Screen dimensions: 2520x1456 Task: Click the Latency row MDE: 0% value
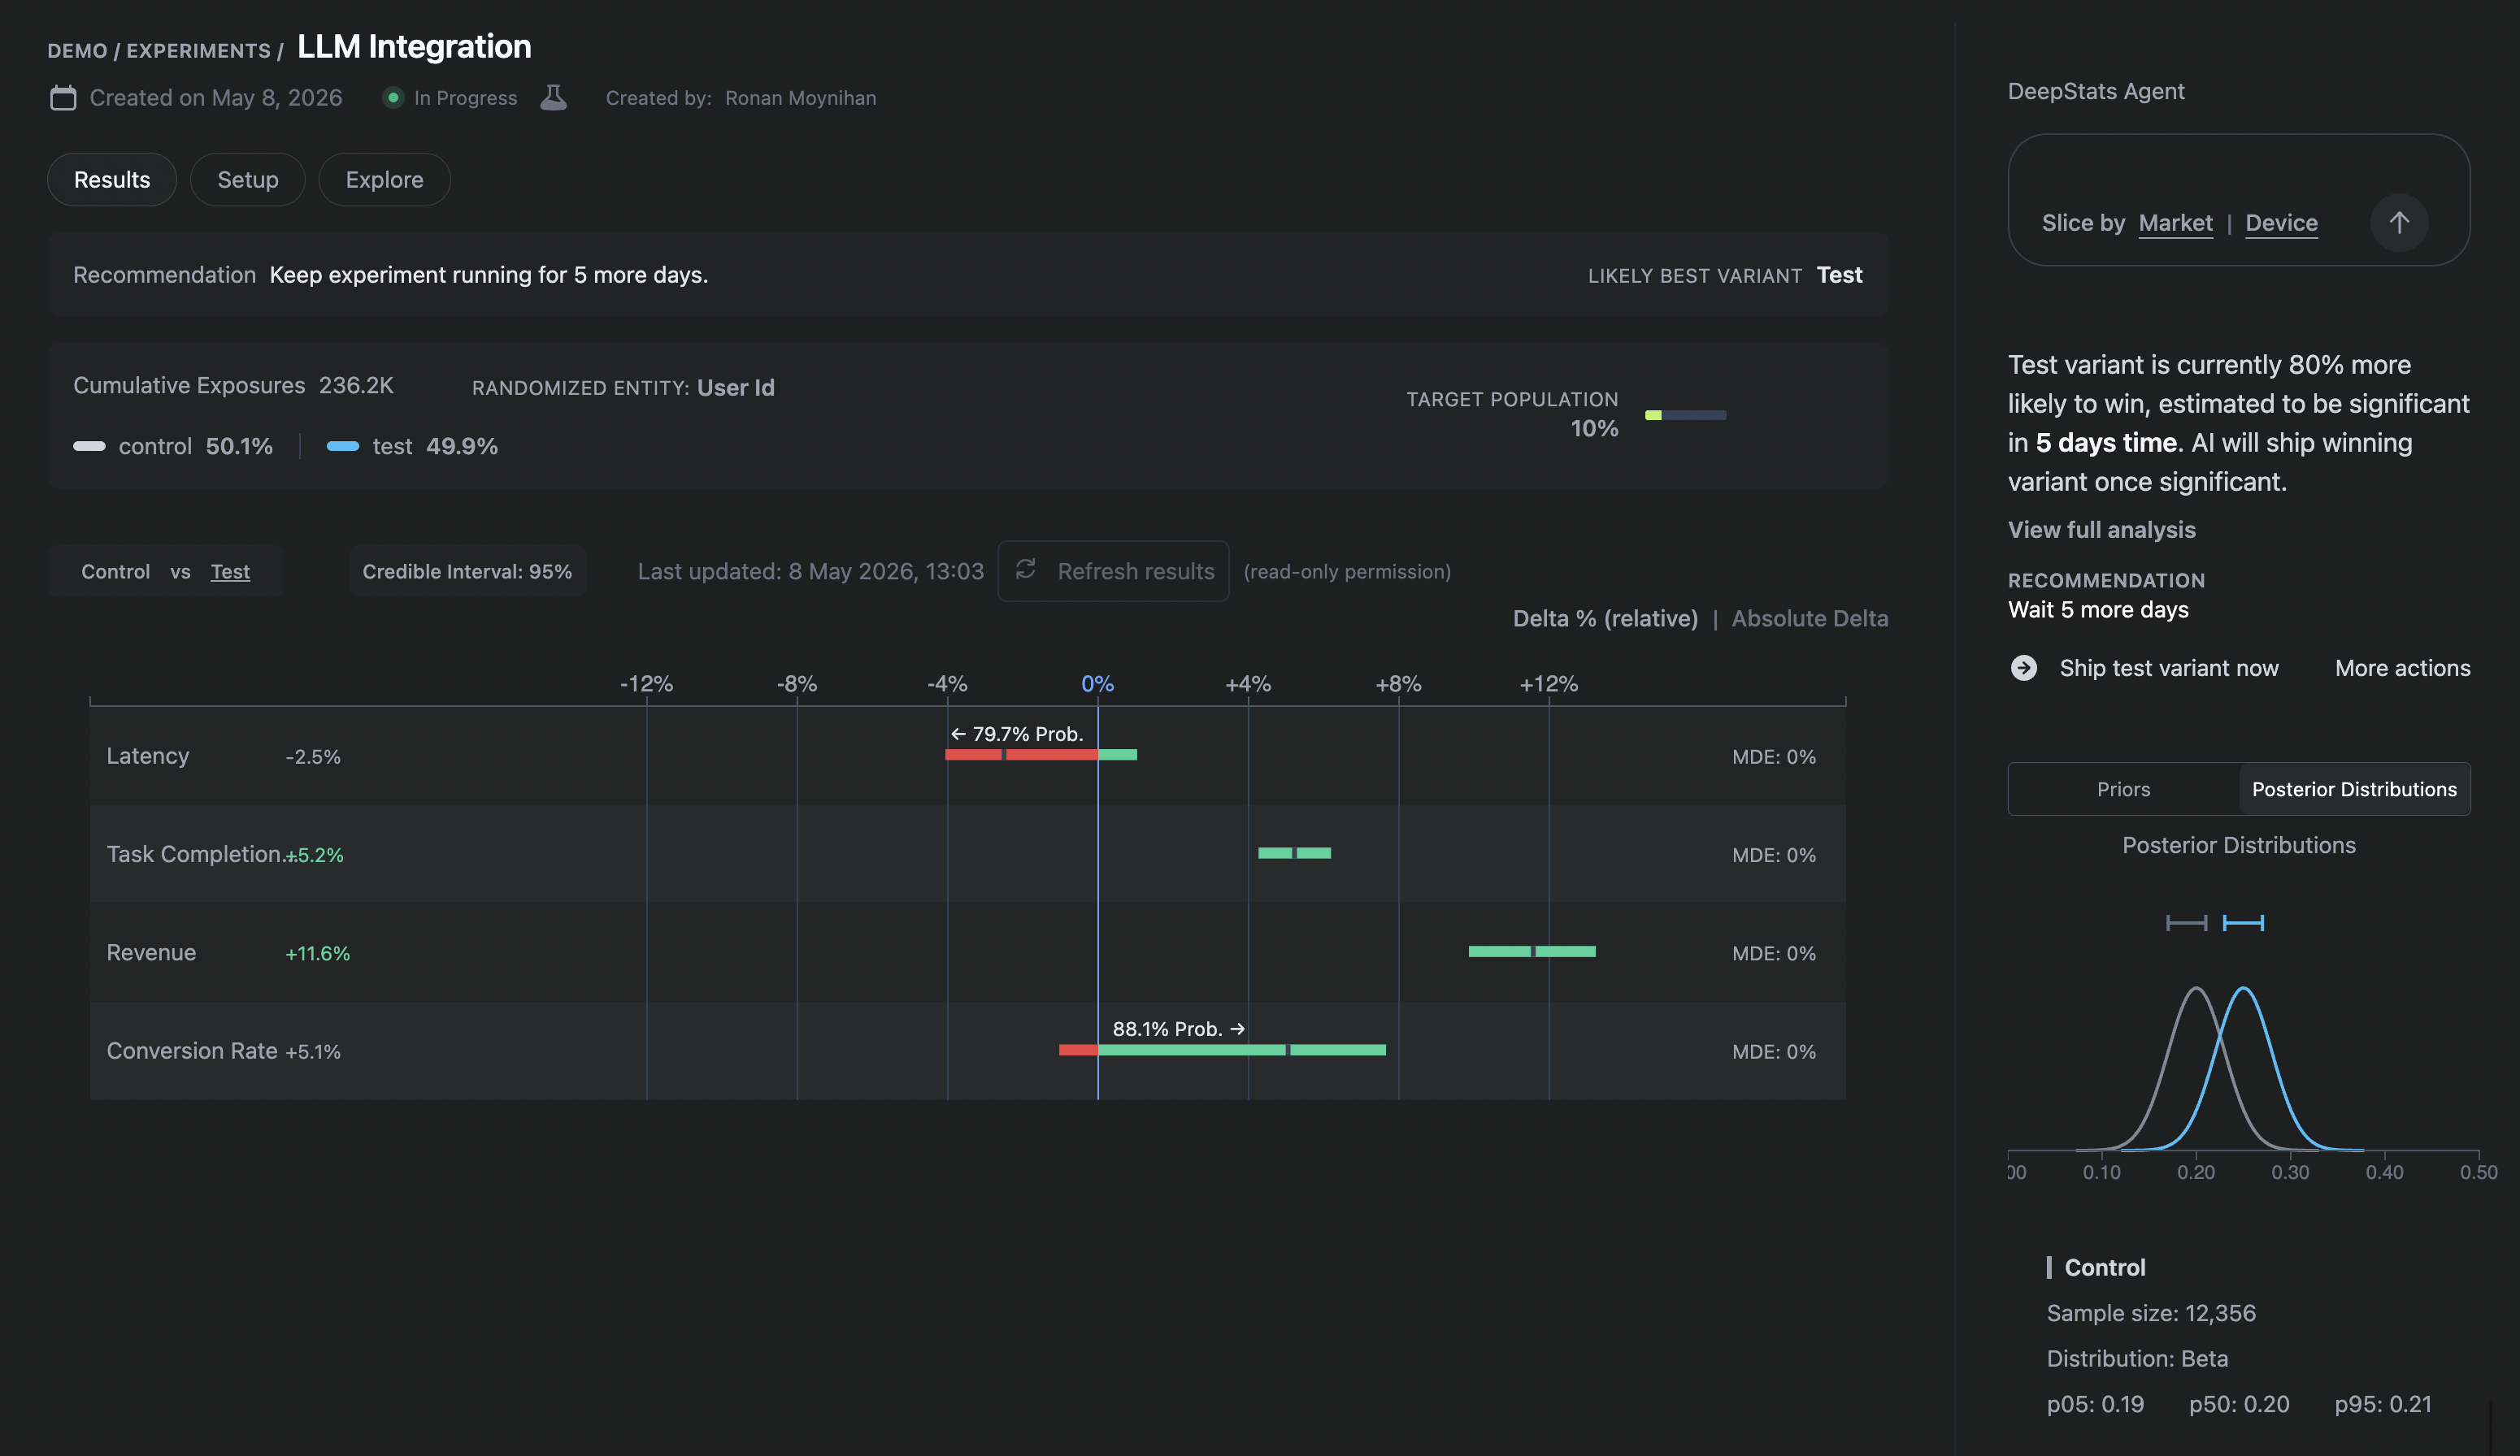coord(1774,756)
